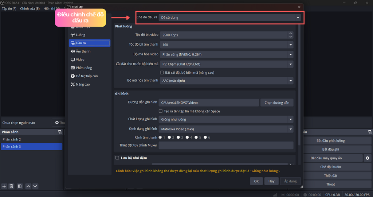The image size is (373, 197).
Task: Move the scene down with arrow icon
Action: tap(35, 186)
